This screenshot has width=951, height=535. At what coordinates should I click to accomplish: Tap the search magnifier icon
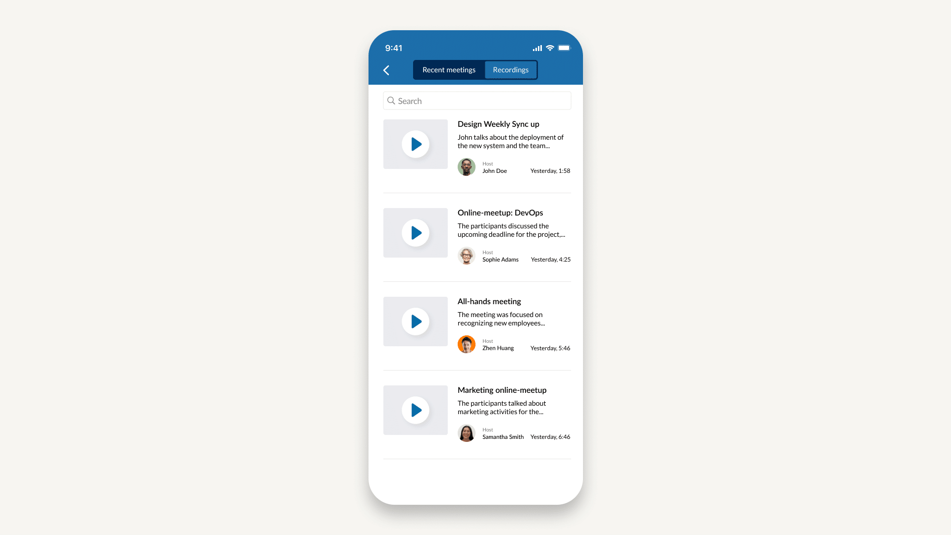pyautogui.click(x=391, y=101)
